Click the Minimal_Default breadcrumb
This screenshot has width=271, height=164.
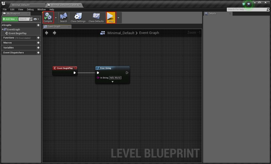[x=121, y=33]
